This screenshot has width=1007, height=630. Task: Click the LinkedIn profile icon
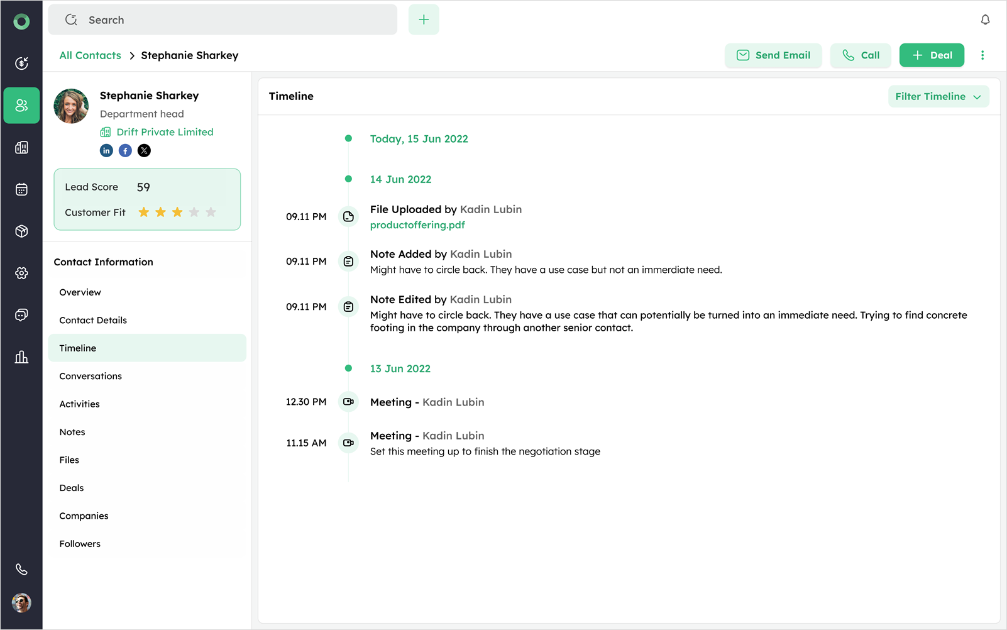pos(106,150)
